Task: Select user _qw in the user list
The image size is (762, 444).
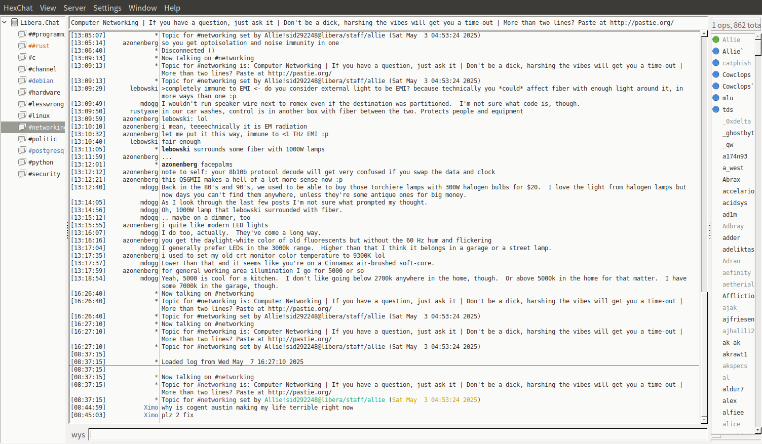Action: (x=728, y=145)
